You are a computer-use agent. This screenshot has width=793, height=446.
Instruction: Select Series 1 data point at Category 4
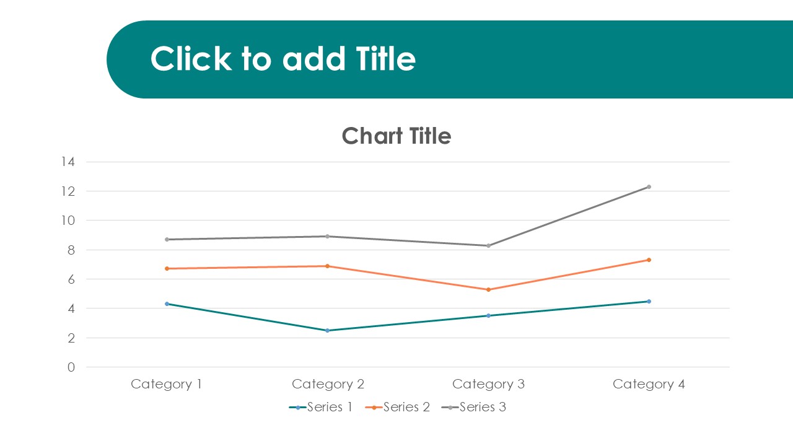point(649,301)
